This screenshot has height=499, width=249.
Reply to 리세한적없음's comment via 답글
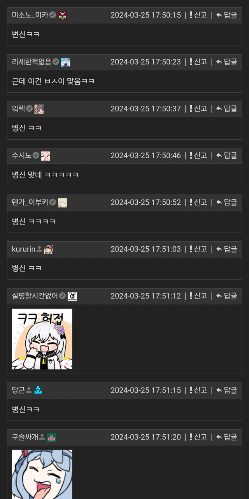click(227, 62)
